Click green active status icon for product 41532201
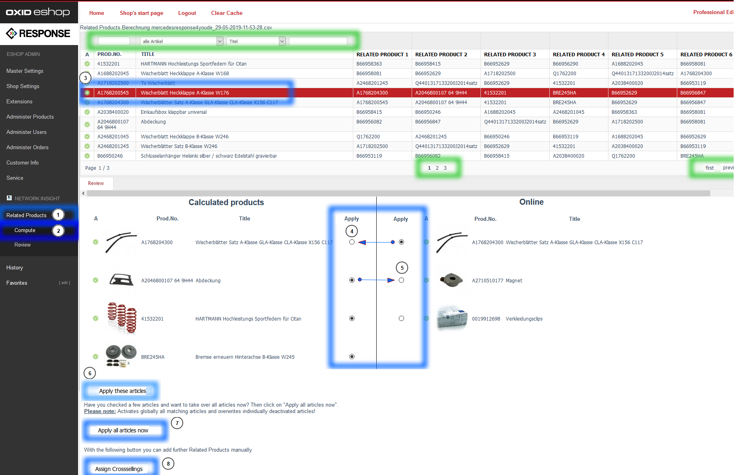Screen dimensions: 734x475 click(87, 64)
